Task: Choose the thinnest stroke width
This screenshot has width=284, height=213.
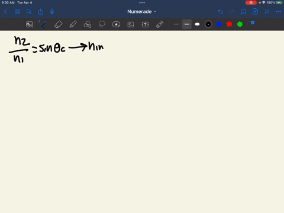Action: tap(176, 24)
